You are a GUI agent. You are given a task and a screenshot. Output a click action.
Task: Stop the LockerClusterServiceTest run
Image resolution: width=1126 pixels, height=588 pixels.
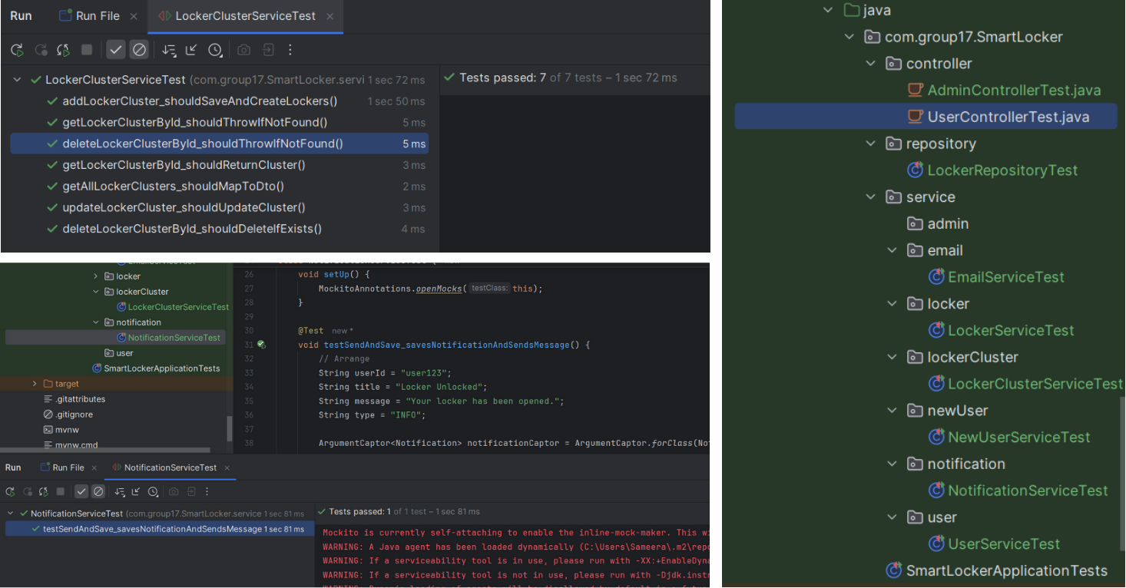tap(87, 50)
